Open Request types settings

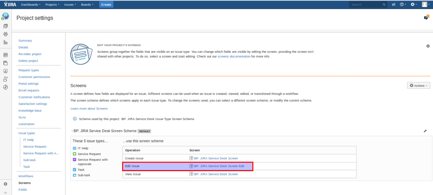tap(29, 70)
